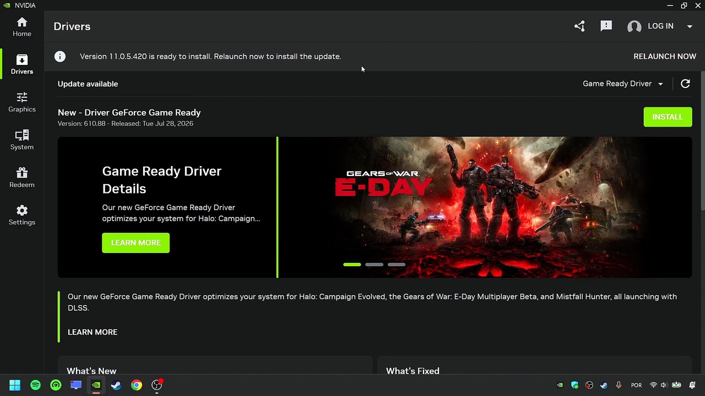
Task: Click the What's Fixed heading
Action: [413, 371]
